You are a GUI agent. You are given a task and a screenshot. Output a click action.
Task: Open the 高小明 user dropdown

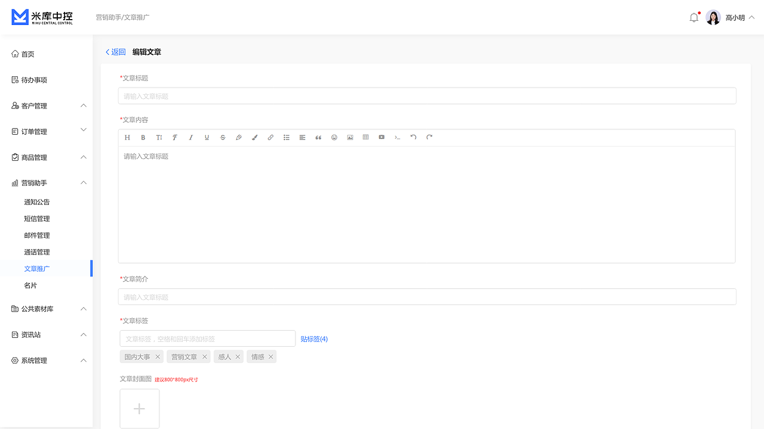740,18
